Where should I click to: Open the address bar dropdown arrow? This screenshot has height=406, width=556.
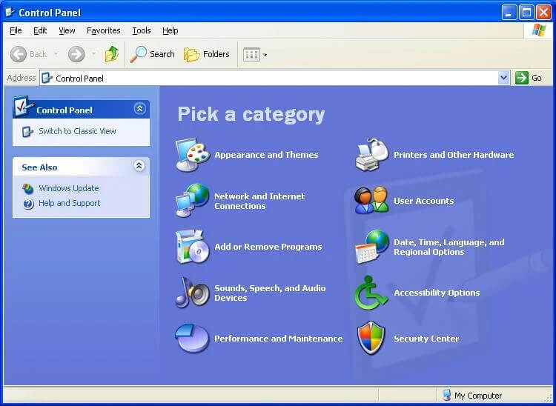click(504, 78)
